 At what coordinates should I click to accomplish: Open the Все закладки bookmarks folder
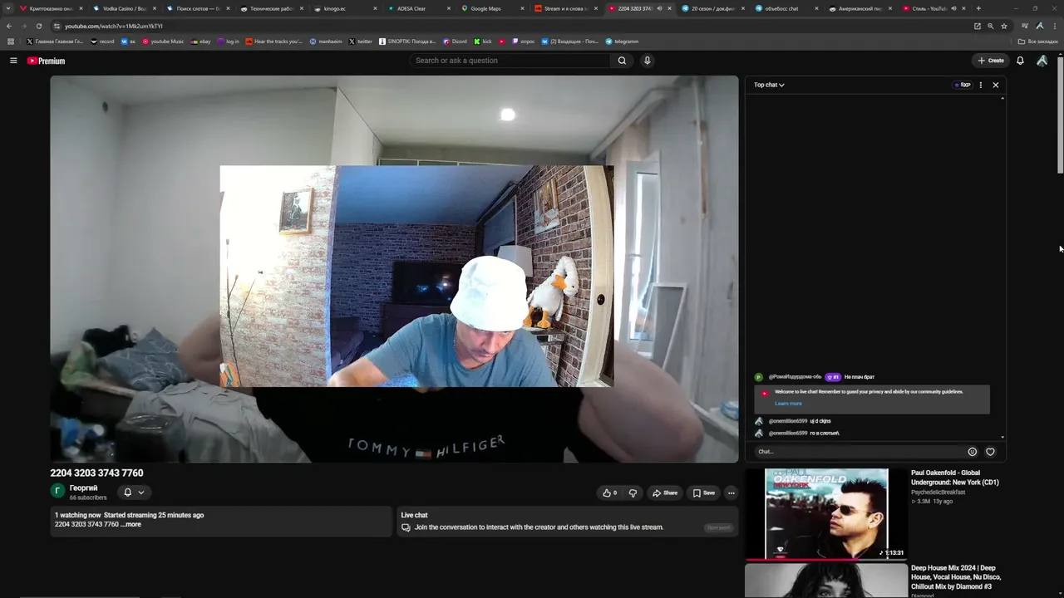click(x=1038, y=42)
